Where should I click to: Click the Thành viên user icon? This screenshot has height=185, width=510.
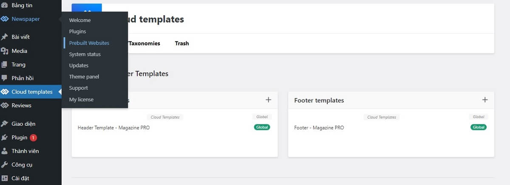[x=5, y=151]
